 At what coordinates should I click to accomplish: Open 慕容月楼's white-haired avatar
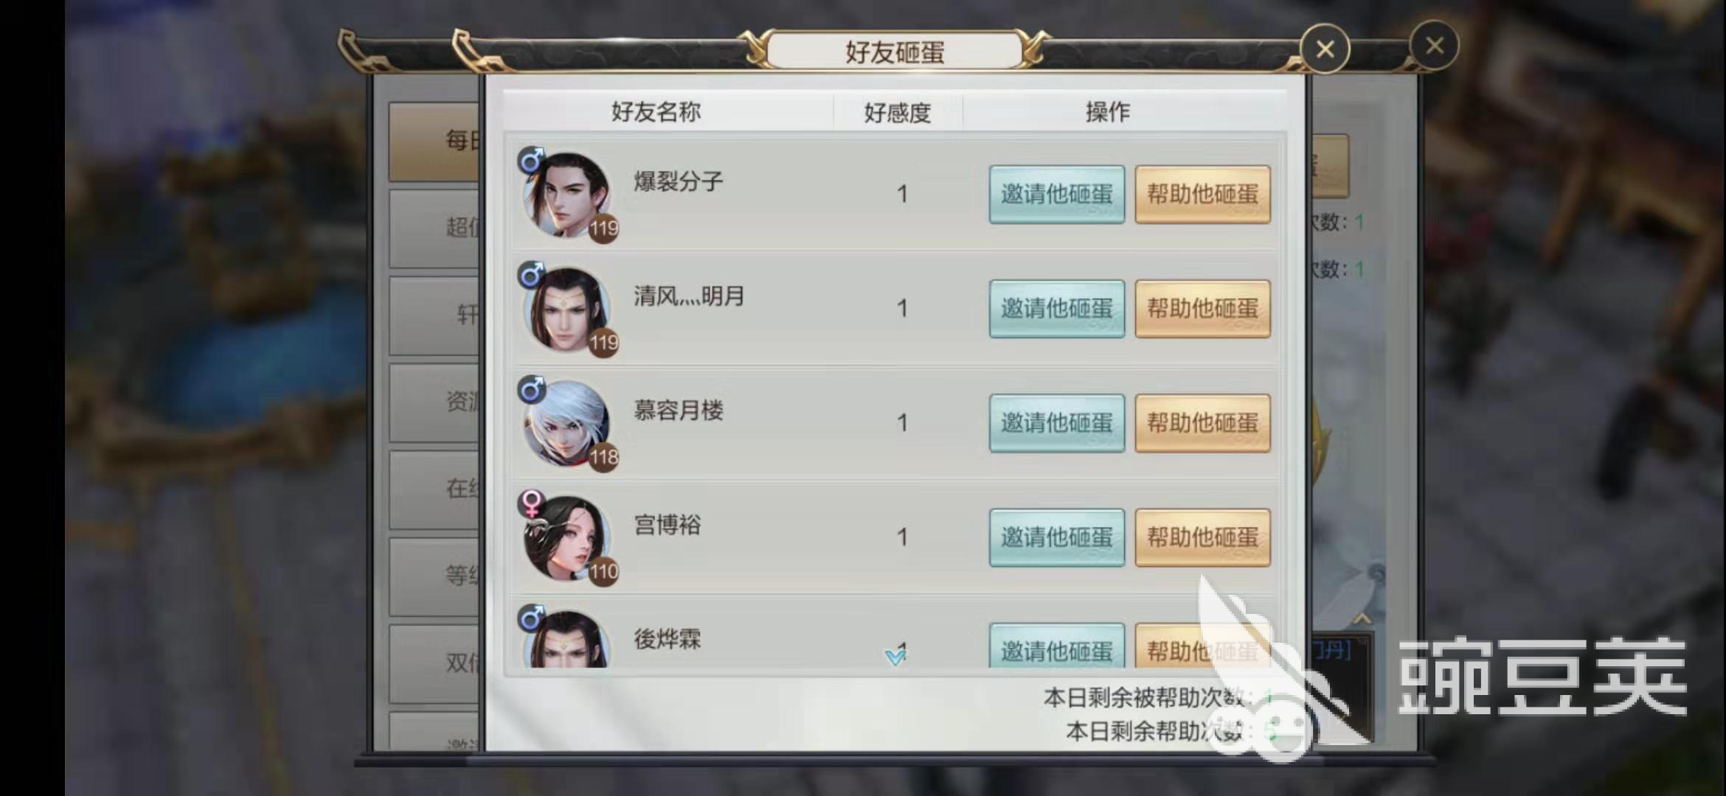point(566,423)
